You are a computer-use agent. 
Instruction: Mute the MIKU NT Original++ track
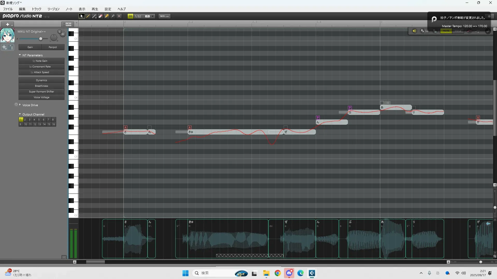pyautogui.click(x=63, y=34)
